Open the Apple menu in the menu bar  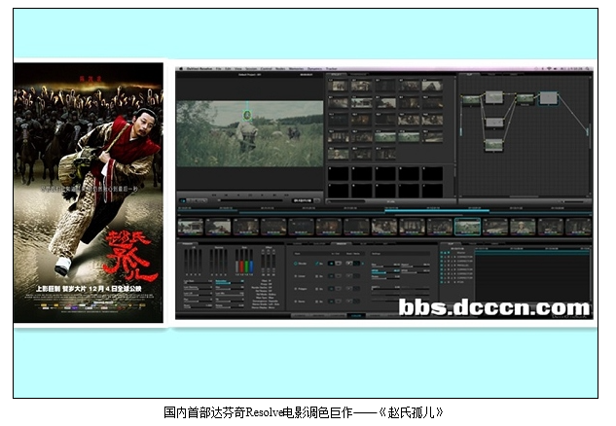tap(181, 69)
